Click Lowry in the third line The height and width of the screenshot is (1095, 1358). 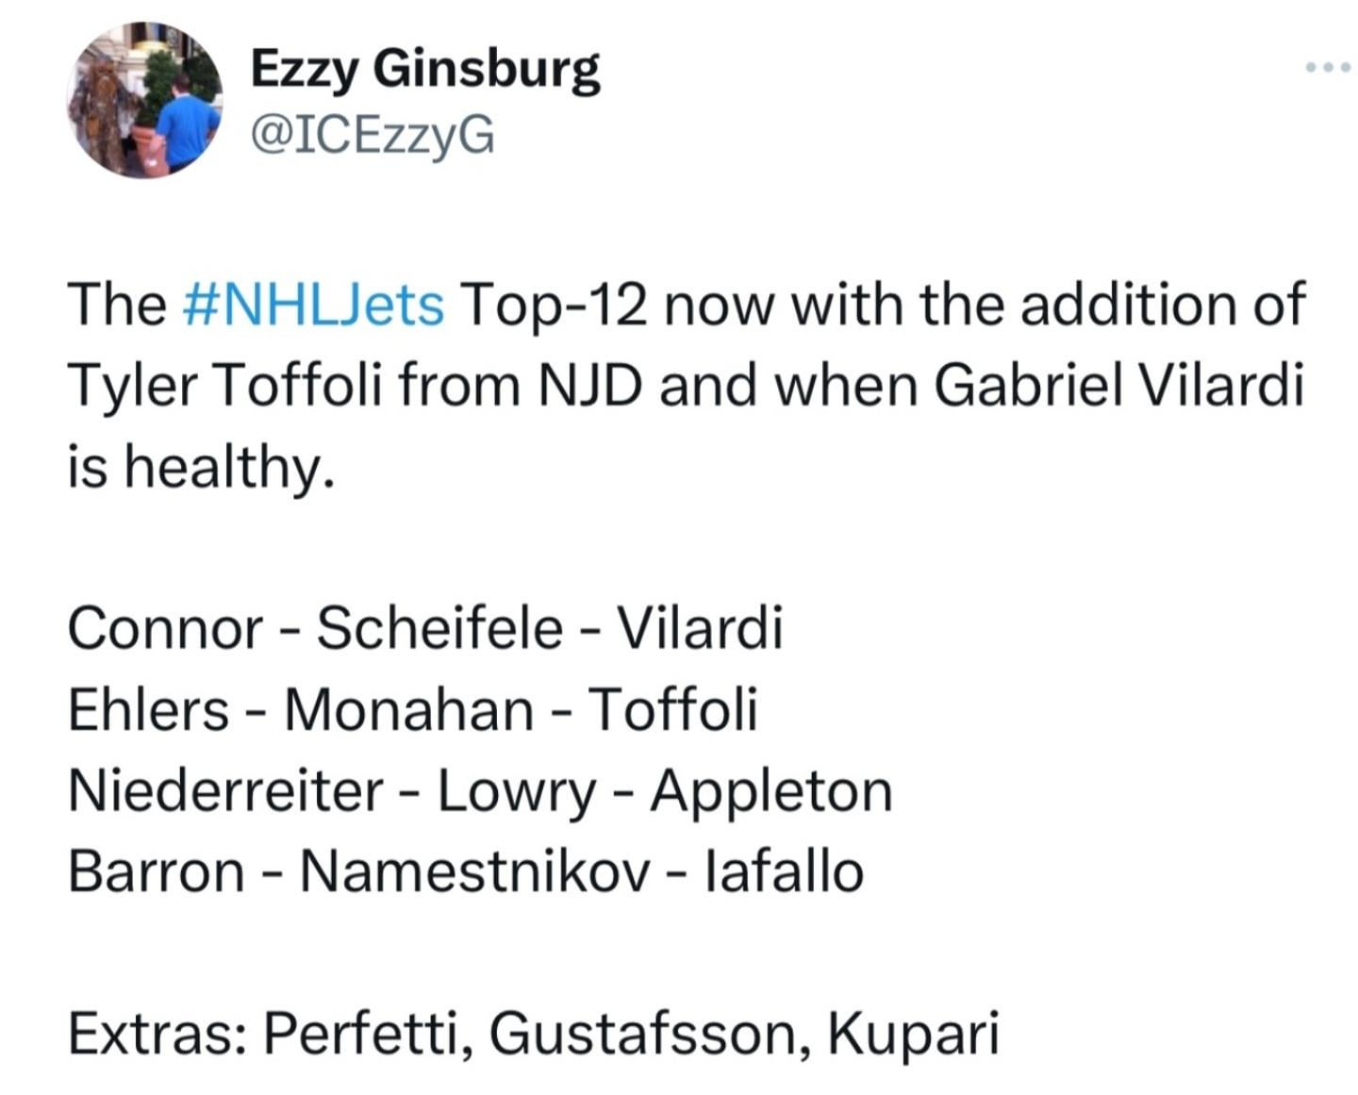pyautogui.click(x=515, y=790)
